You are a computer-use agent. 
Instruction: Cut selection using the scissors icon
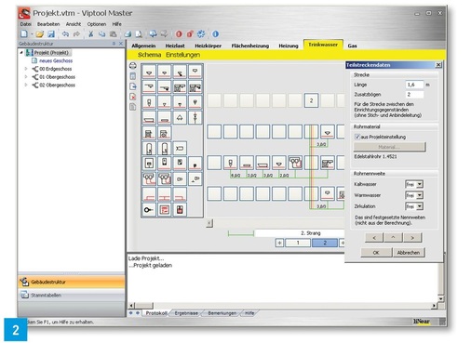(x=90, y=33)
